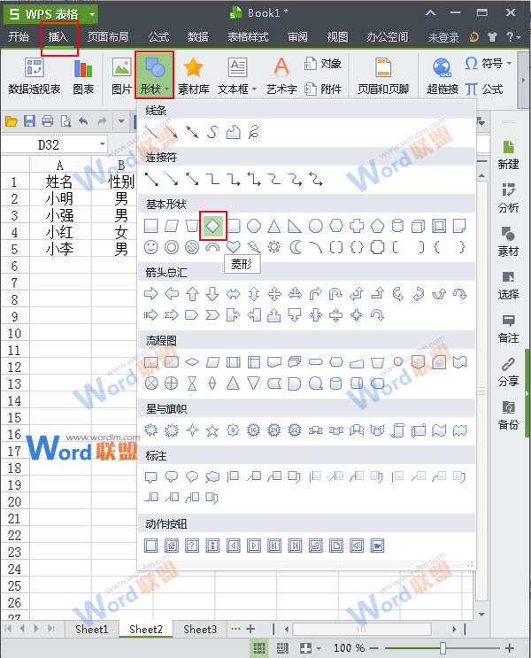
Task: Click cell containing 小红
Action: point(60,232)
